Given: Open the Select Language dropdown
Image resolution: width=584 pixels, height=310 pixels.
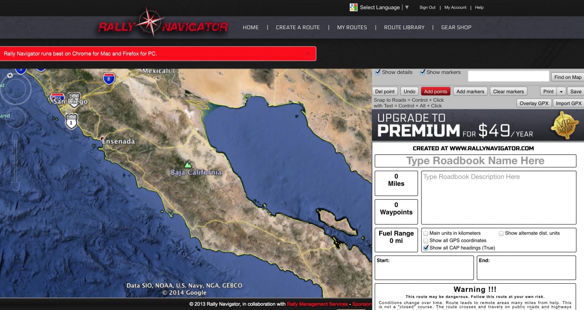Looking at the screenshot, I should pyautogui.click(x=407, y=7).
